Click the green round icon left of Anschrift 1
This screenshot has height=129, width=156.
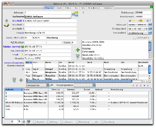tap(7, 21)
